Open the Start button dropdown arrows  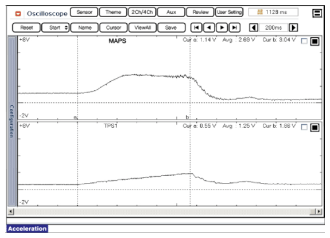tap(67, 27)
